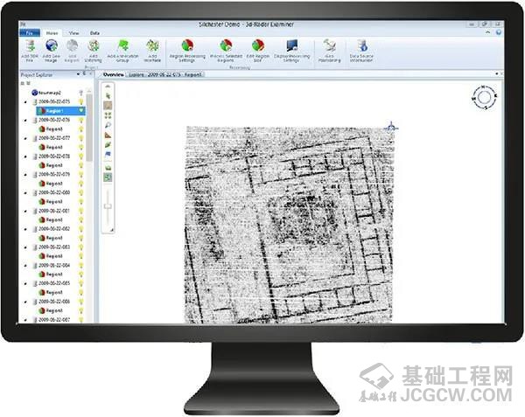Toggle lightbulb visibility for 2009-06-22-084

tap(81, 265)
